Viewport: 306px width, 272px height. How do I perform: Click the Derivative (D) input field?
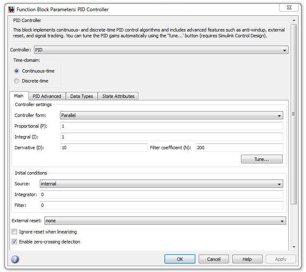[104, 148]
